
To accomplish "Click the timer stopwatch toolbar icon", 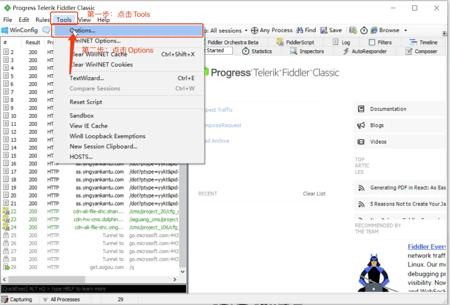I will 364,30.
